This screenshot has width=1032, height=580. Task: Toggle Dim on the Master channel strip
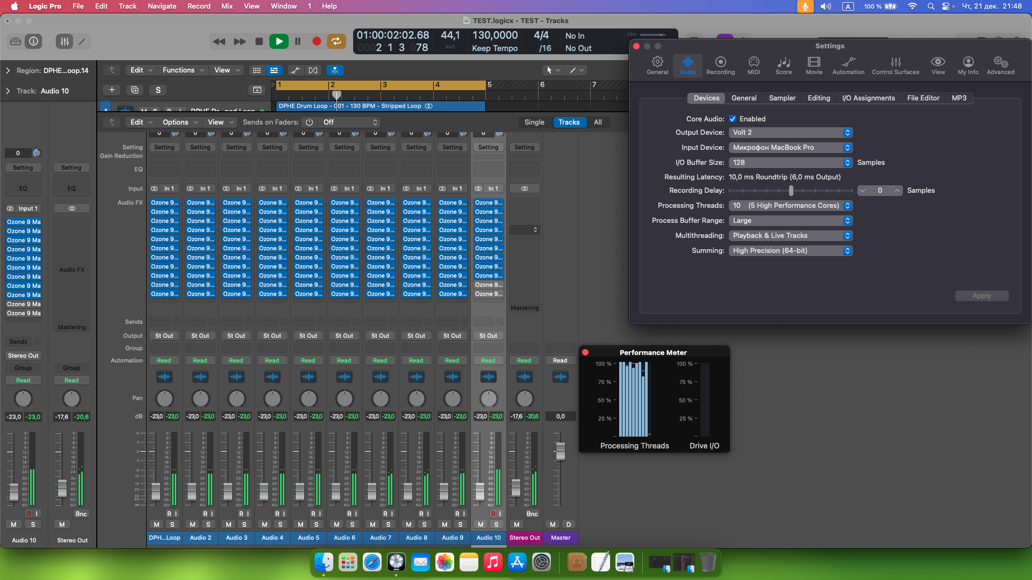[568, 524]
